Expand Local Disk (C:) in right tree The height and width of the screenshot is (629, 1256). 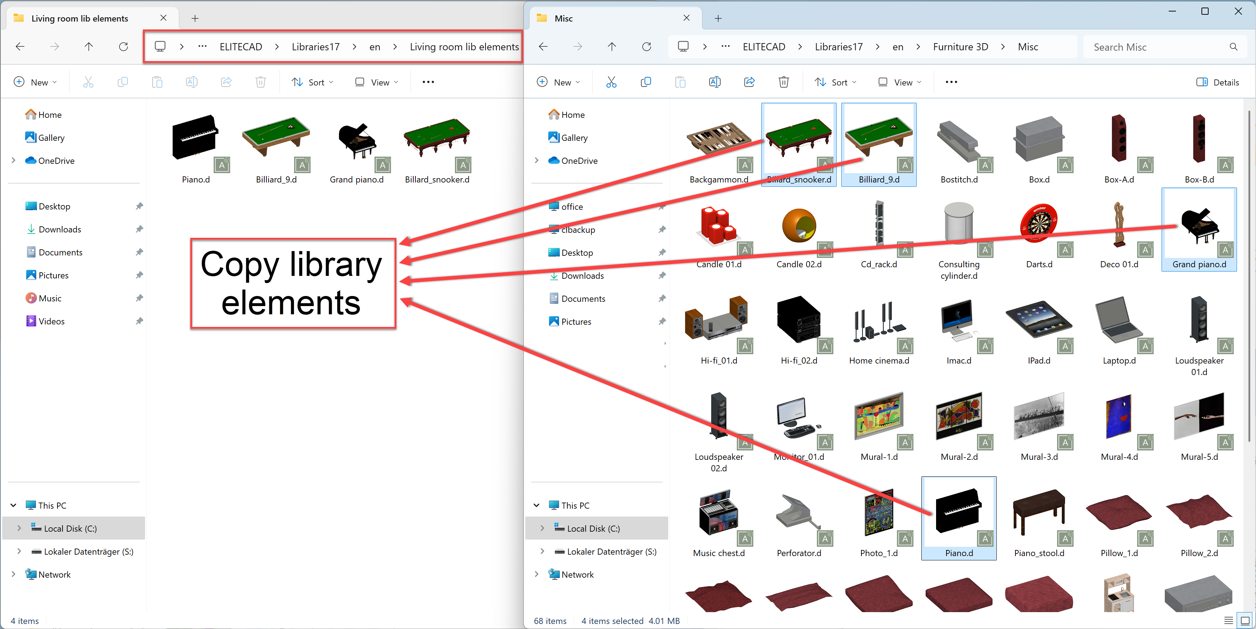[x=542, y=528]
